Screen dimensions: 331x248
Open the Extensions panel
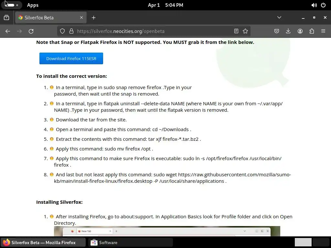[312, 31]
